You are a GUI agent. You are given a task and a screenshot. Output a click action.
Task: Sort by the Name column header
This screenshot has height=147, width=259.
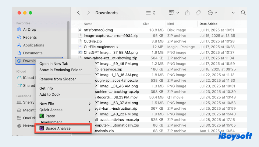coord(88,24)
